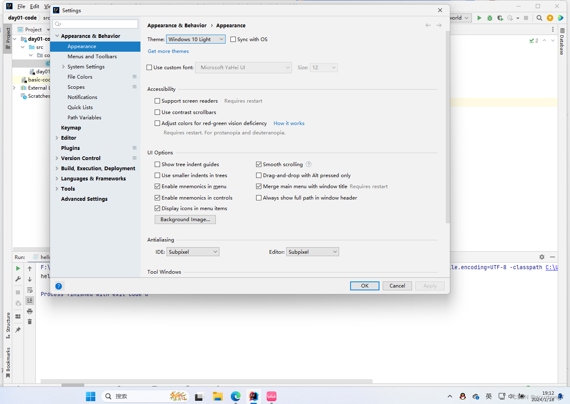The image size is (570, 404).
Task: Navigate back arrow in Settings header
Action: tap(428, 25)
